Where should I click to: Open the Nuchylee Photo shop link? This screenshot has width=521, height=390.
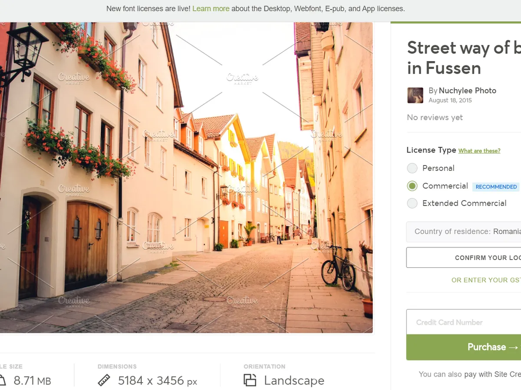pos(467,91)
